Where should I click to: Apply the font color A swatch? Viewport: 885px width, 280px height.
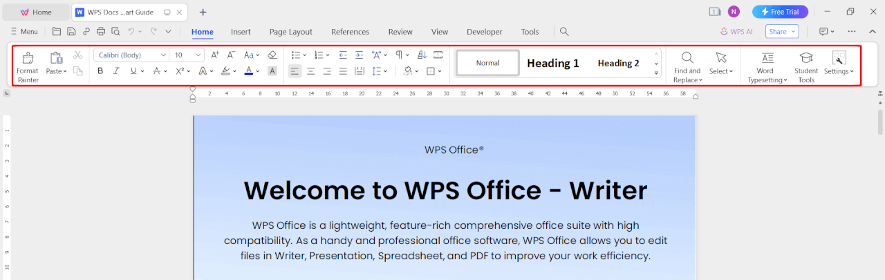pyautogui.click(x=249, y=71)
